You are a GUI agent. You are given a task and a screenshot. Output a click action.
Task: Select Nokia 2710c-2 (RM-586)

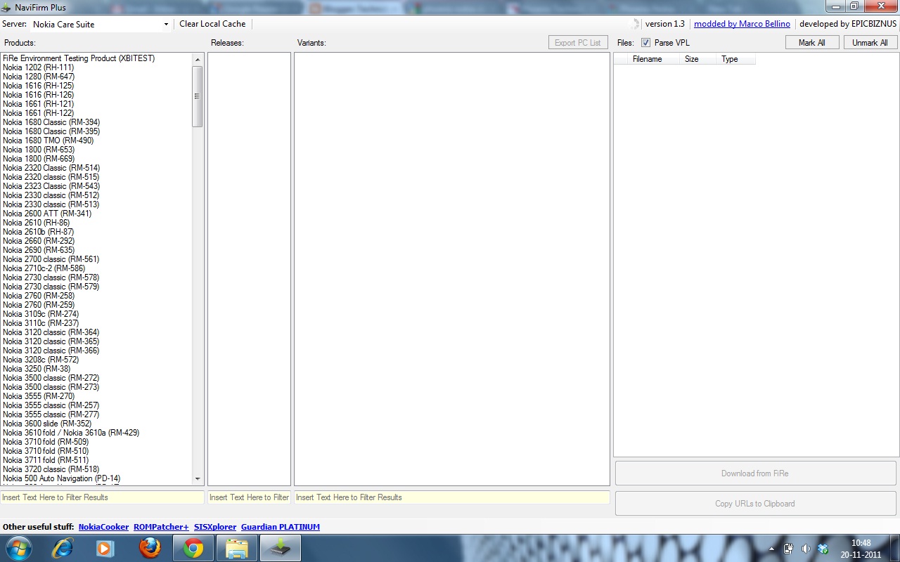(x=44, y=268)
